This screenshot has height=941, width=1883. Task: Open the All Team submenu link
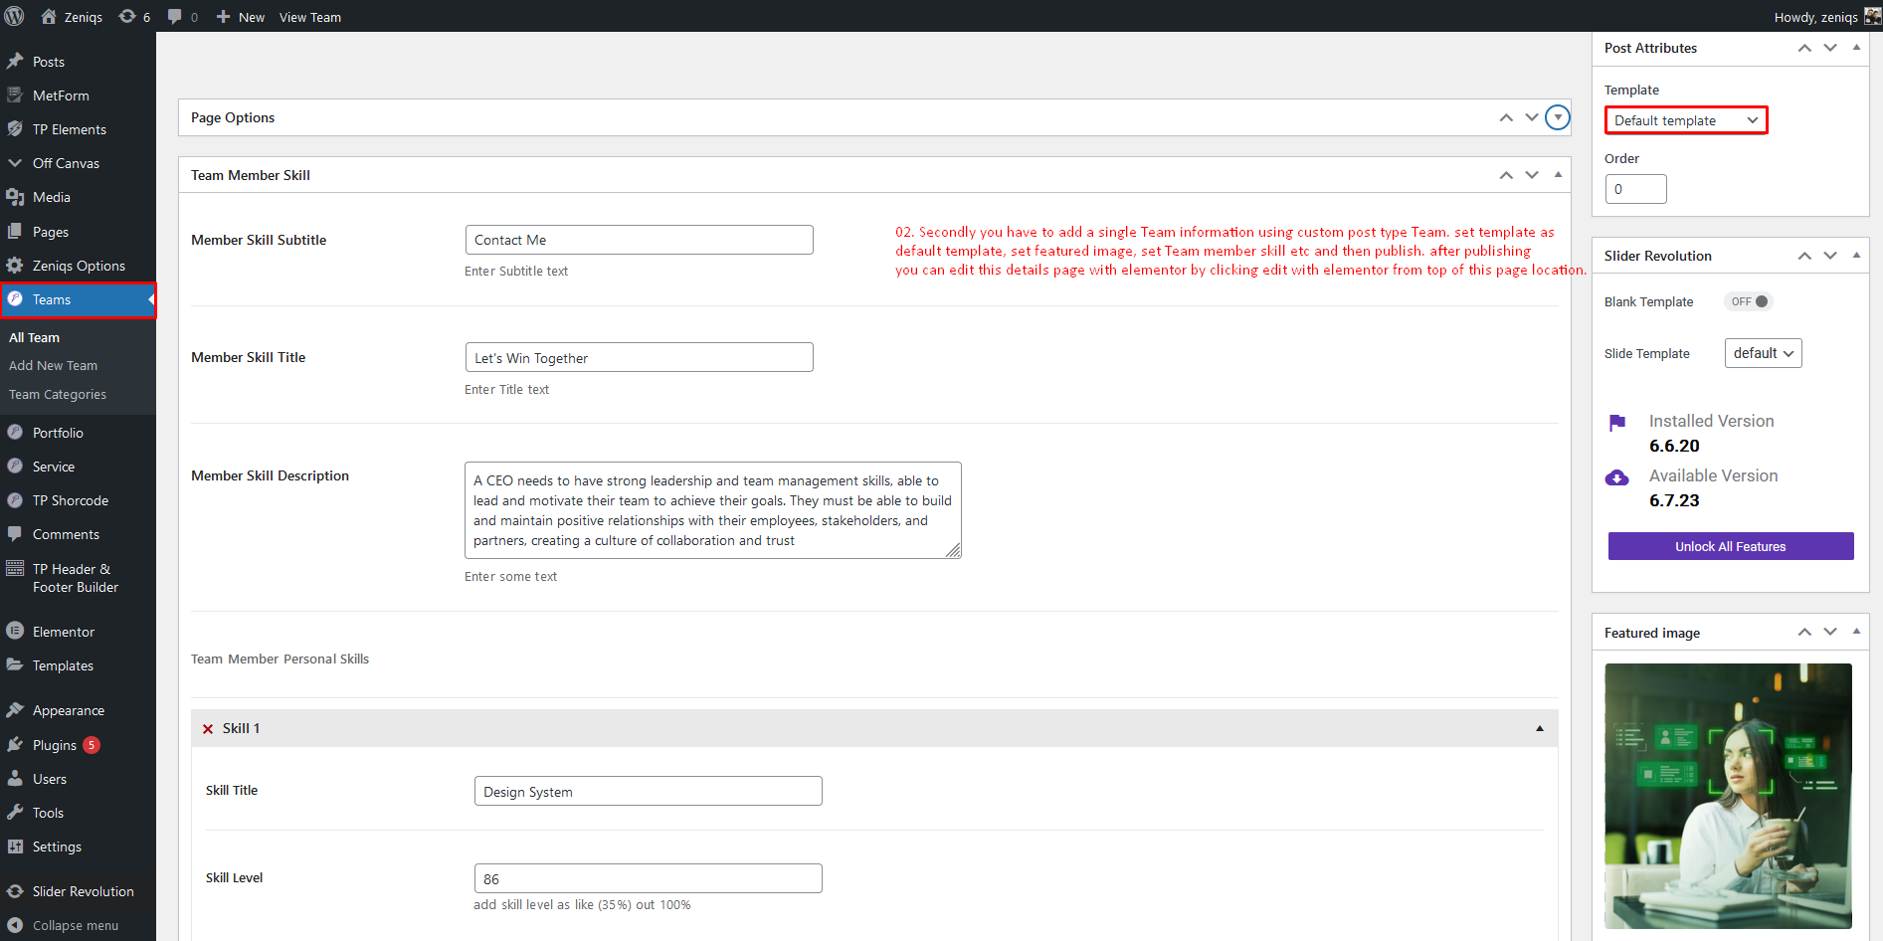pyautogui.click(x=34, y=337)
